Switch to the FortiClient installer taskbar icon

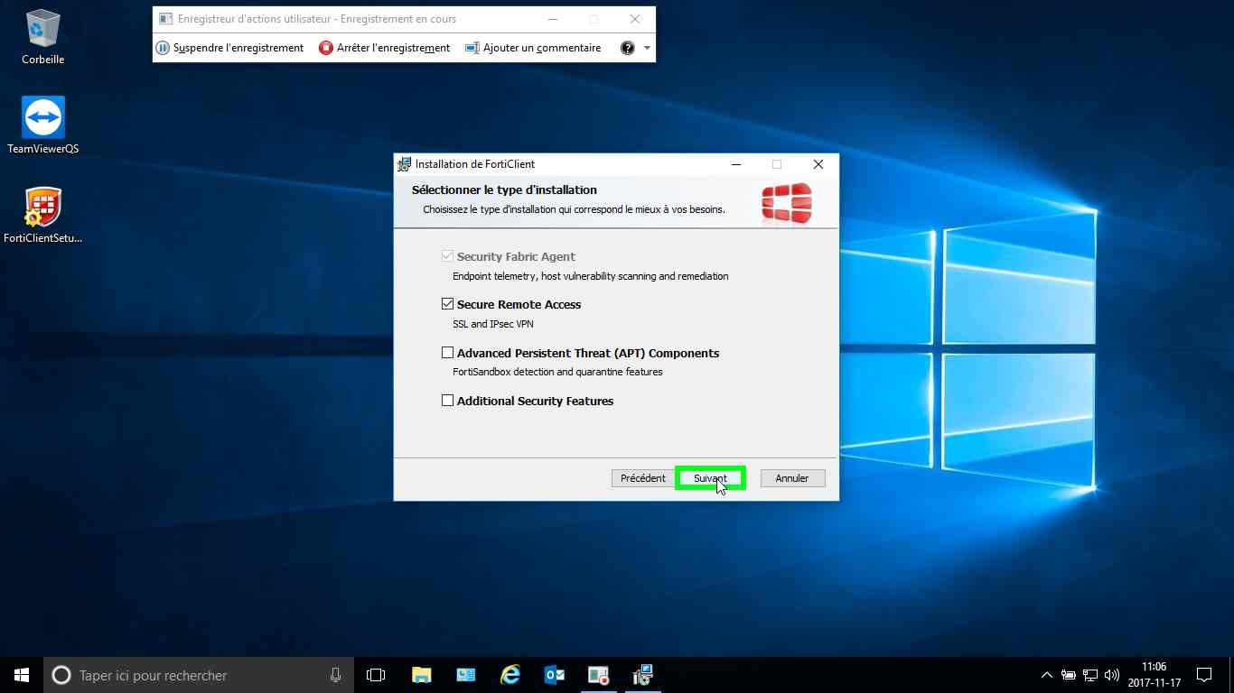643,675
